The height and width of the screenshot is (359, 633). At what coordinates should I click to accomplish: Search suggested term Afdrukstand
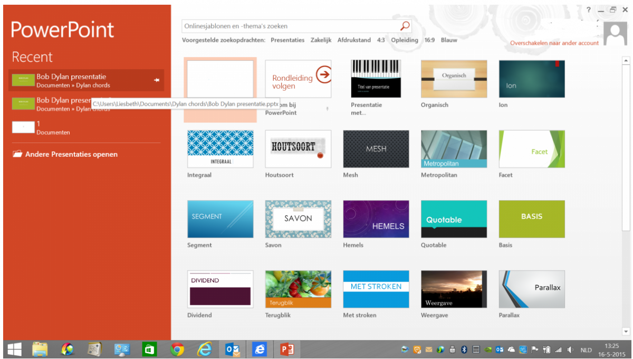click(x=354, y=40)
